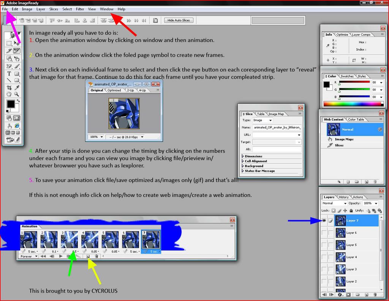Open Image Maps row in Web Content
389x301 pixels.
[352, 139]
